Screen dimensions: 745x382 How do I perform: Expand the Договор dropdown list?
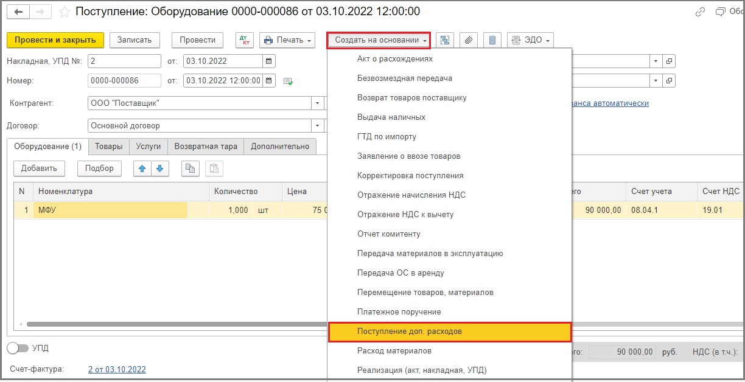pyautogui.click(x=317, y=126)
